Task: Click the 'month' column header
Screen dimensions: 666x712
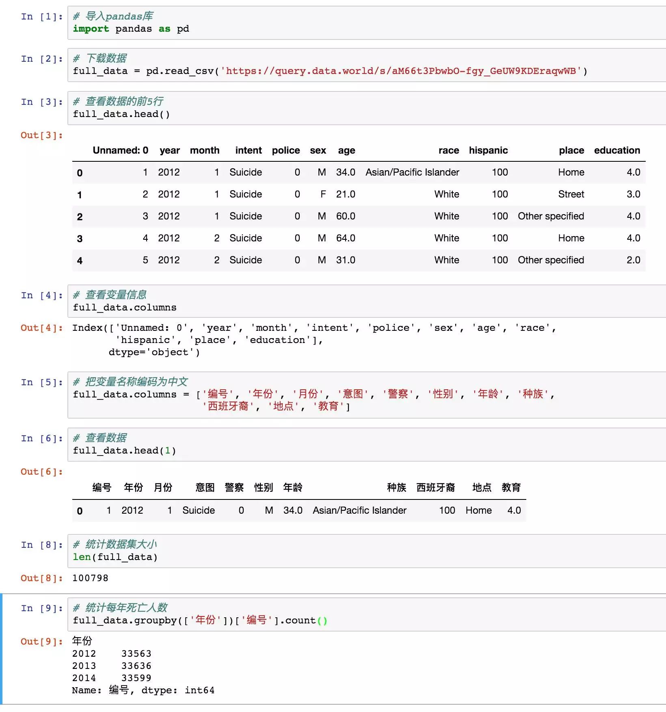Action: (x=205, y=150)
